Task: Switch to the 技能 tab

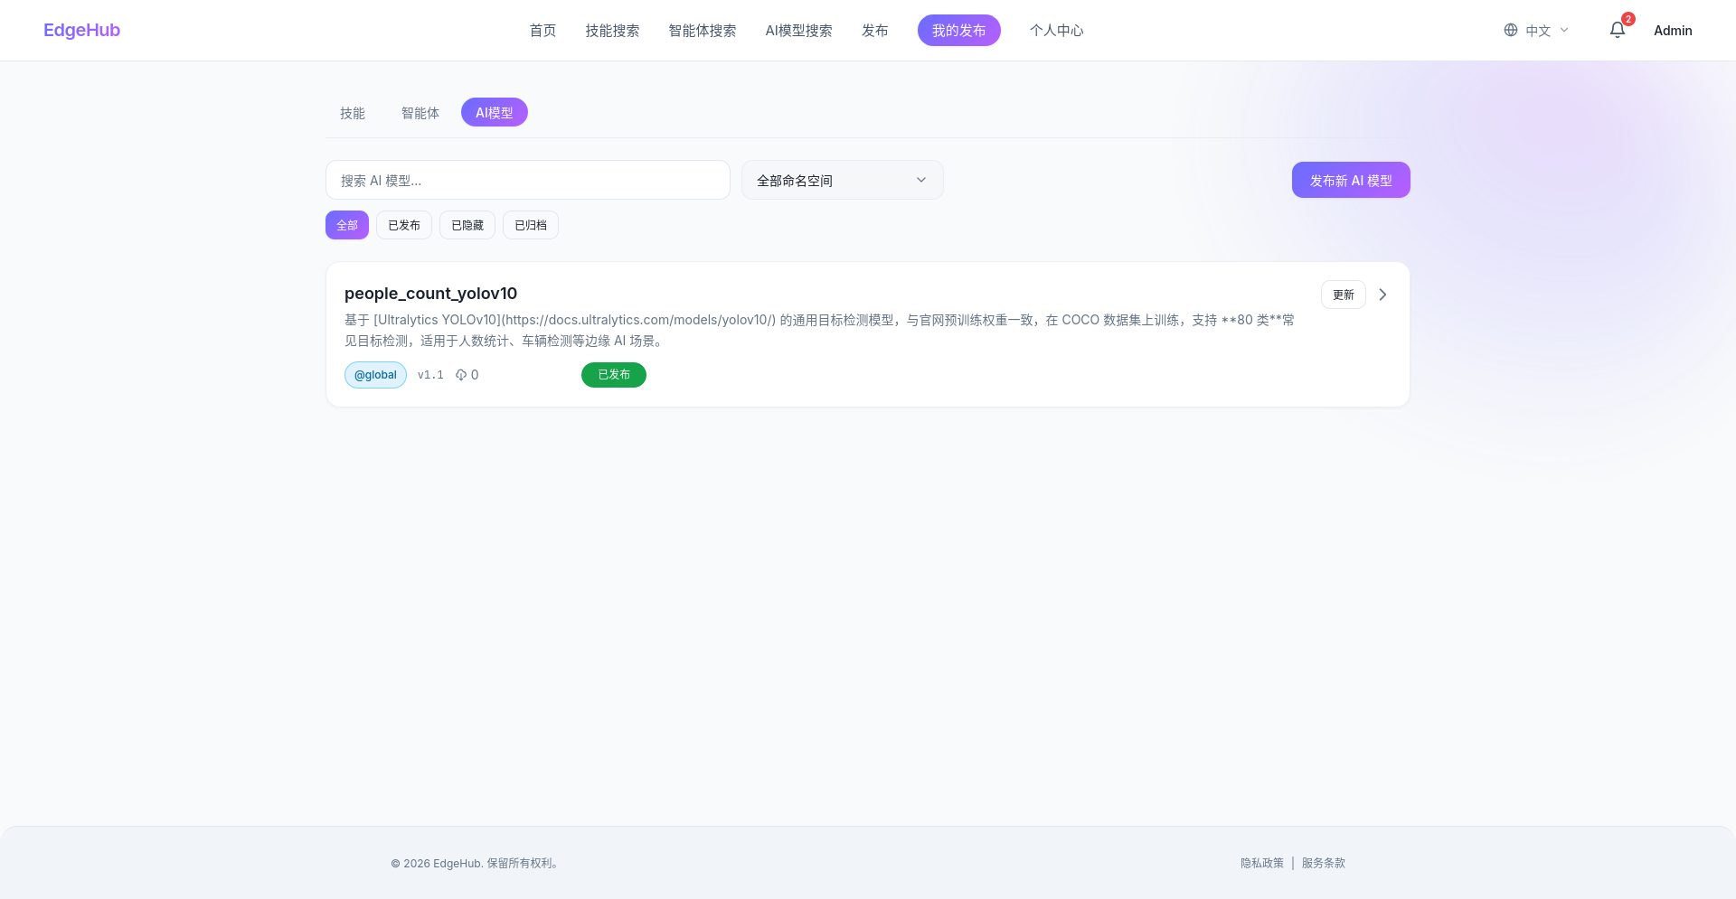Action: point(353,113)
